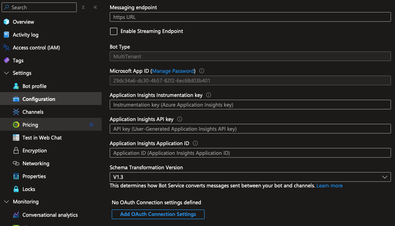
Task: Go to Networking settings
Action: (x=36, y=163)
